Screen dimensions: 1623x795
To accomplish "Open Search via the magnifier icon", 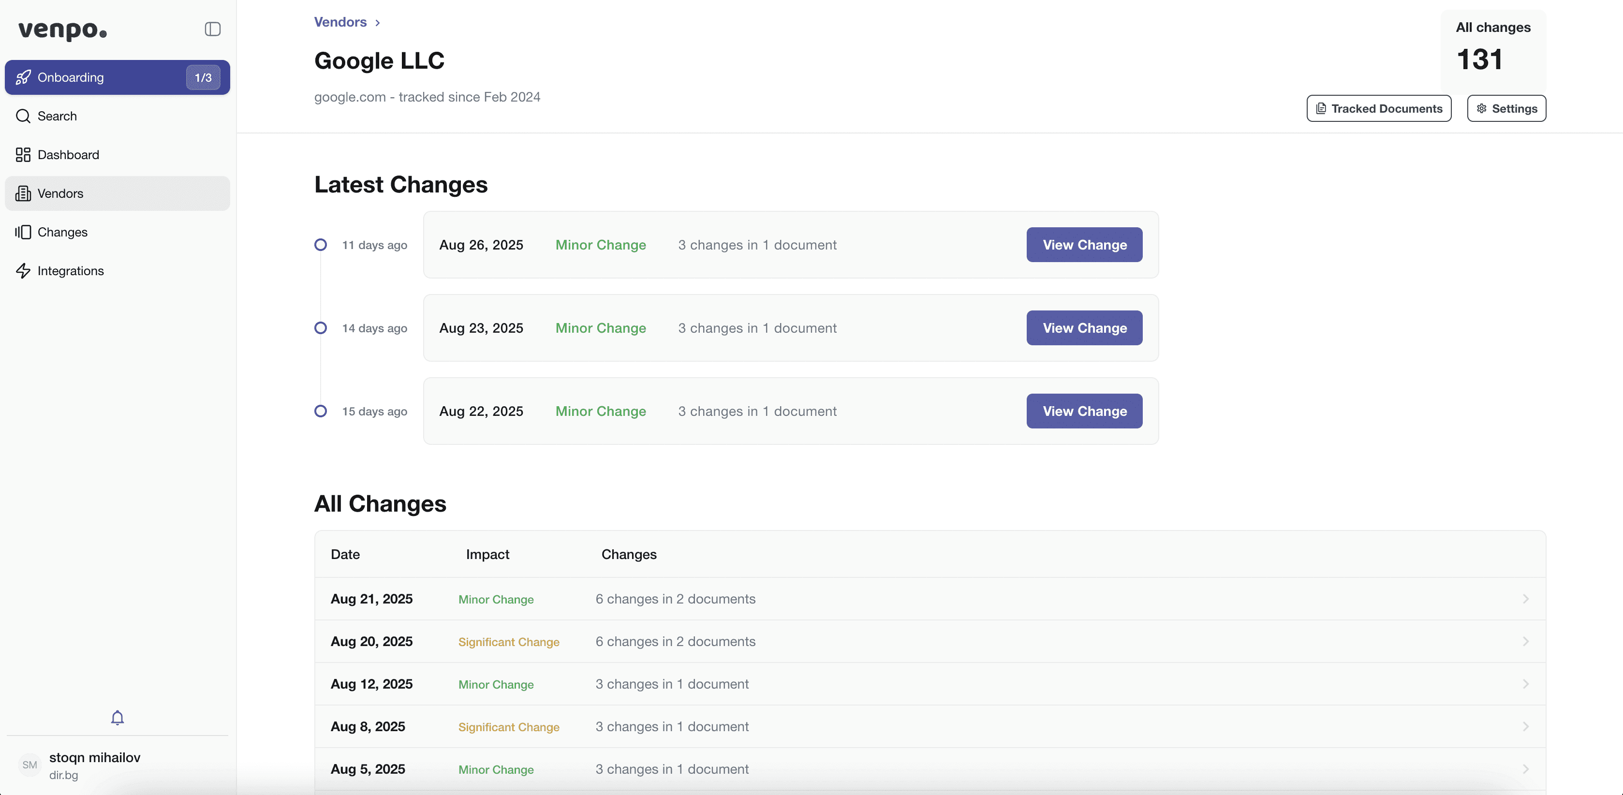I will pos(23,116).
